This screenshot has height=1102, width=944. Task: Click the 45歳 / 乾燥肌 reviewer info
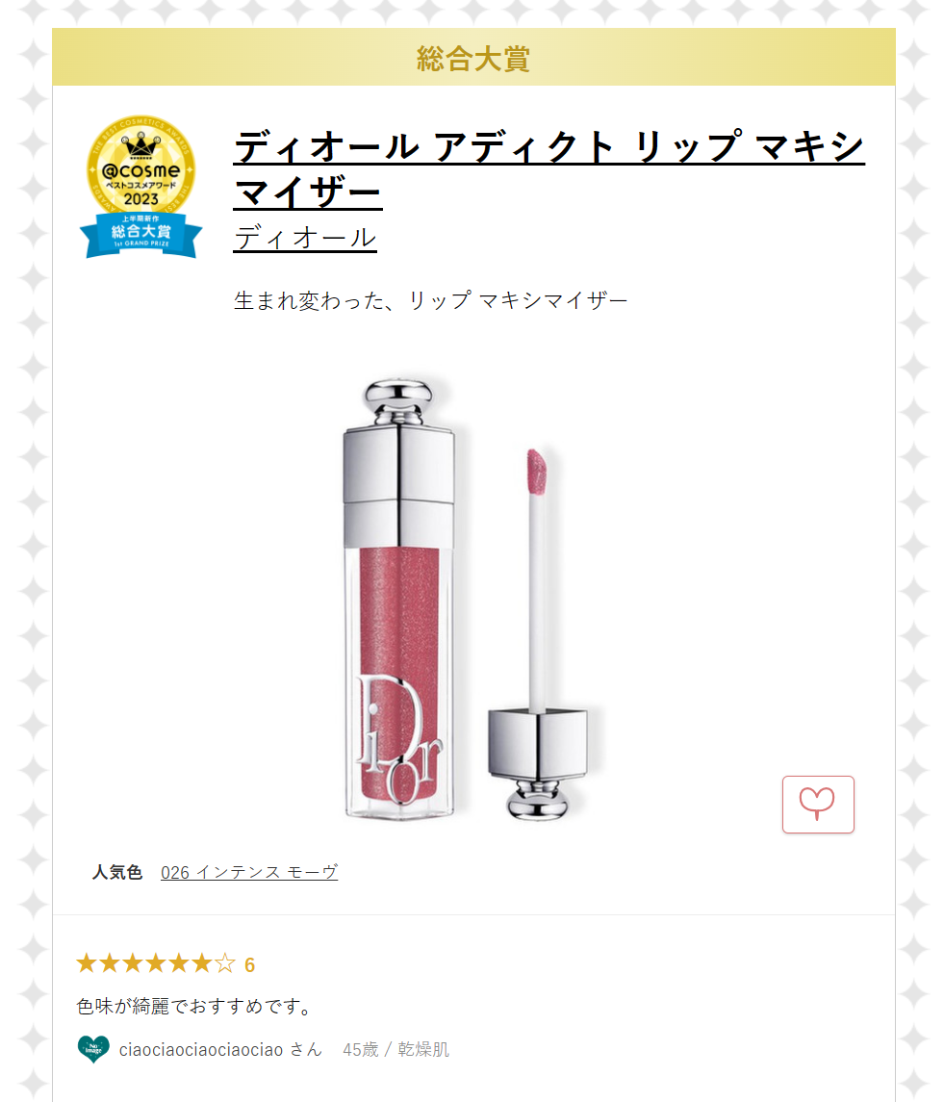click(x=395, y=1049)
